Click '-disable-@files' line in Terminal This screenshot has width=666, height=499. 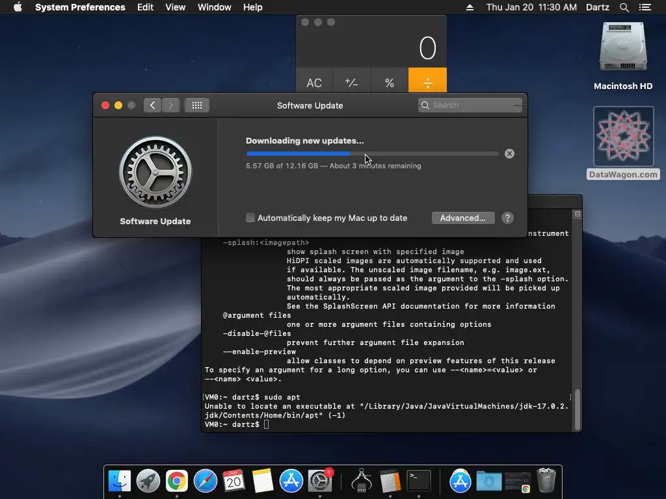[257, 333]
